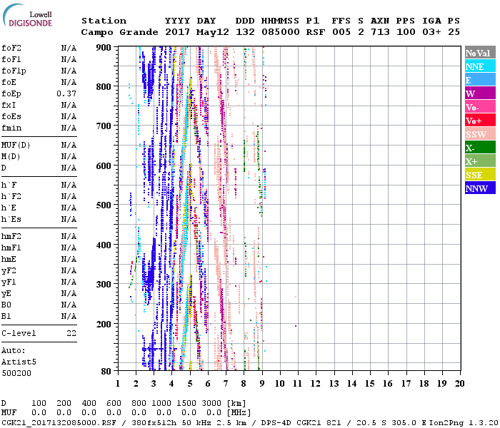Viewport: 500px width, 428px height.
Task: Click the 5 MHz frequency axis label
Action: pos(190,384)
